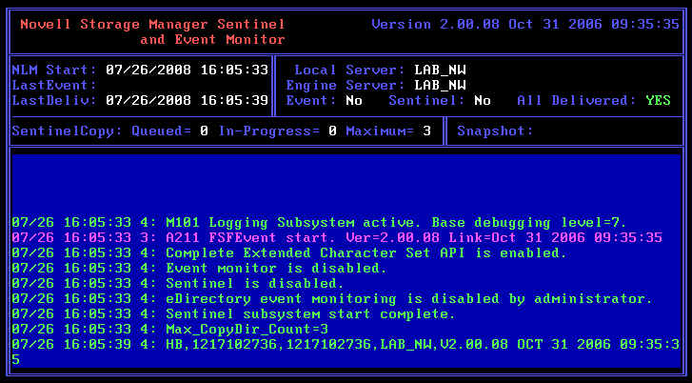Click LastDeliv value 07/26/2008 16:05:39
The image size is (692, 383).
click(188, 100)
